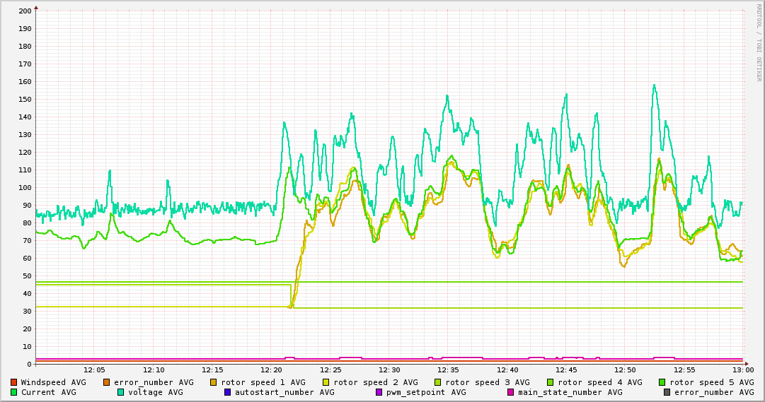
Task: Click the red Windspeed AVG legend swatch
Action: [13, 382]
